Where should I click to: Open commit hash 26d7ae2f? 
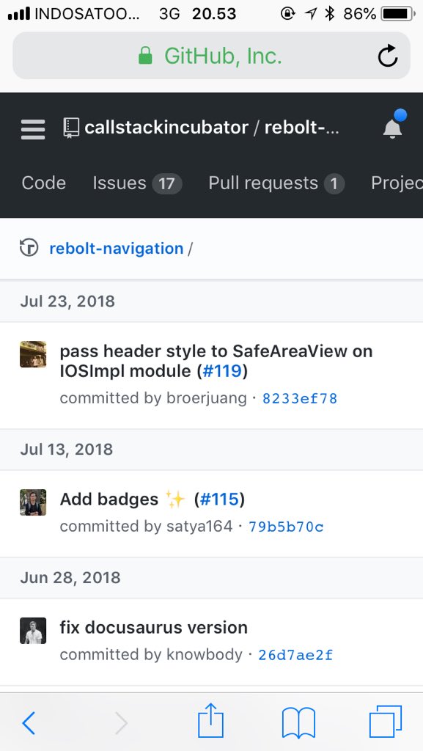(295, 655)
